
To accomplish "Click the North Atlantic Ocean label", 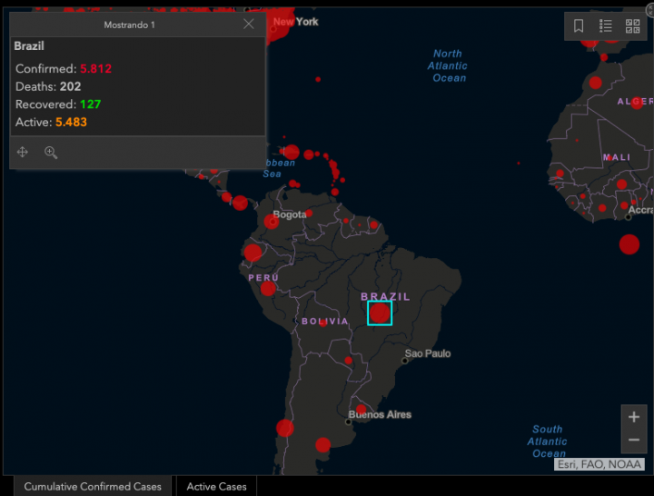I will tap(448, 65).
